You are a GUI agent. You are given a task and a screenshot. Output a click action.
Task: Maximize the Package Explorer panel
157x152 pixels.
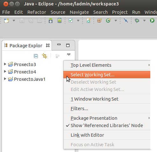[x=68, y=45]
